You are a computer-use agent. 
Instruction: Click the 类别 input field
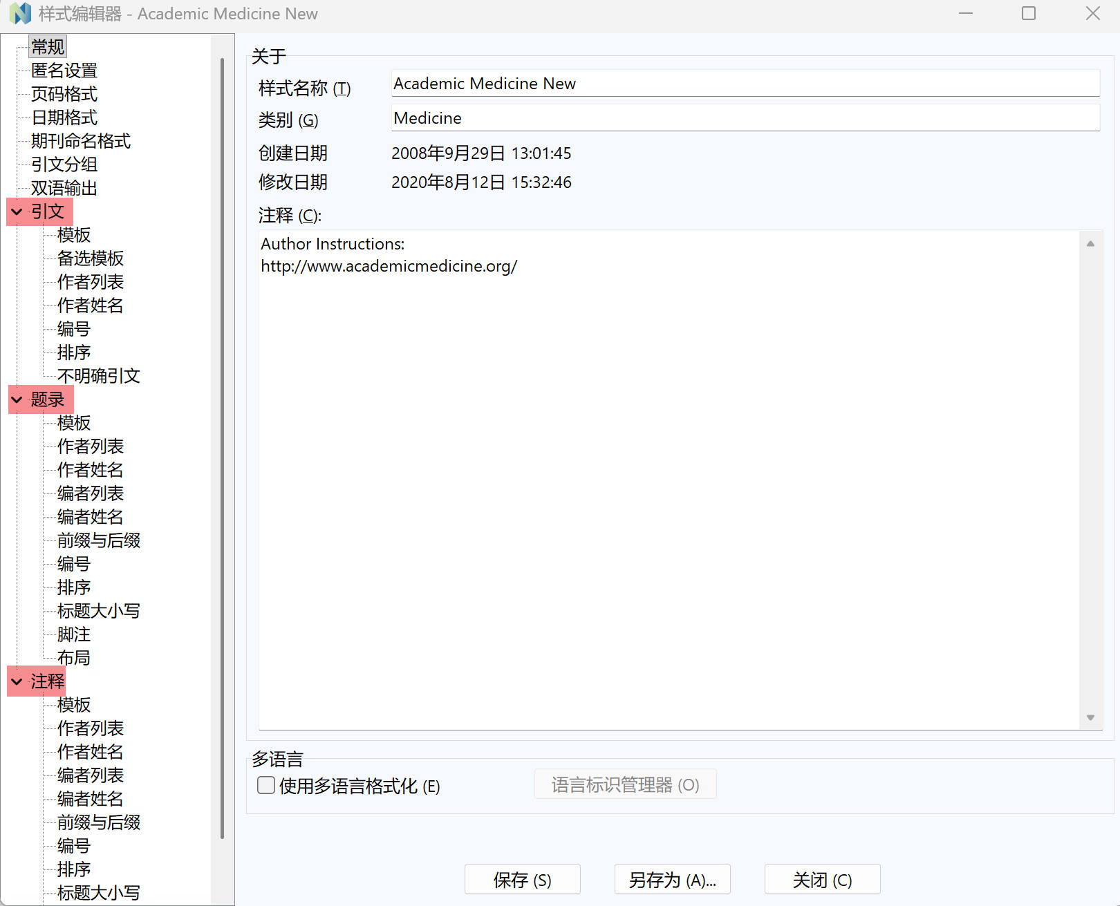click(745, 118)
